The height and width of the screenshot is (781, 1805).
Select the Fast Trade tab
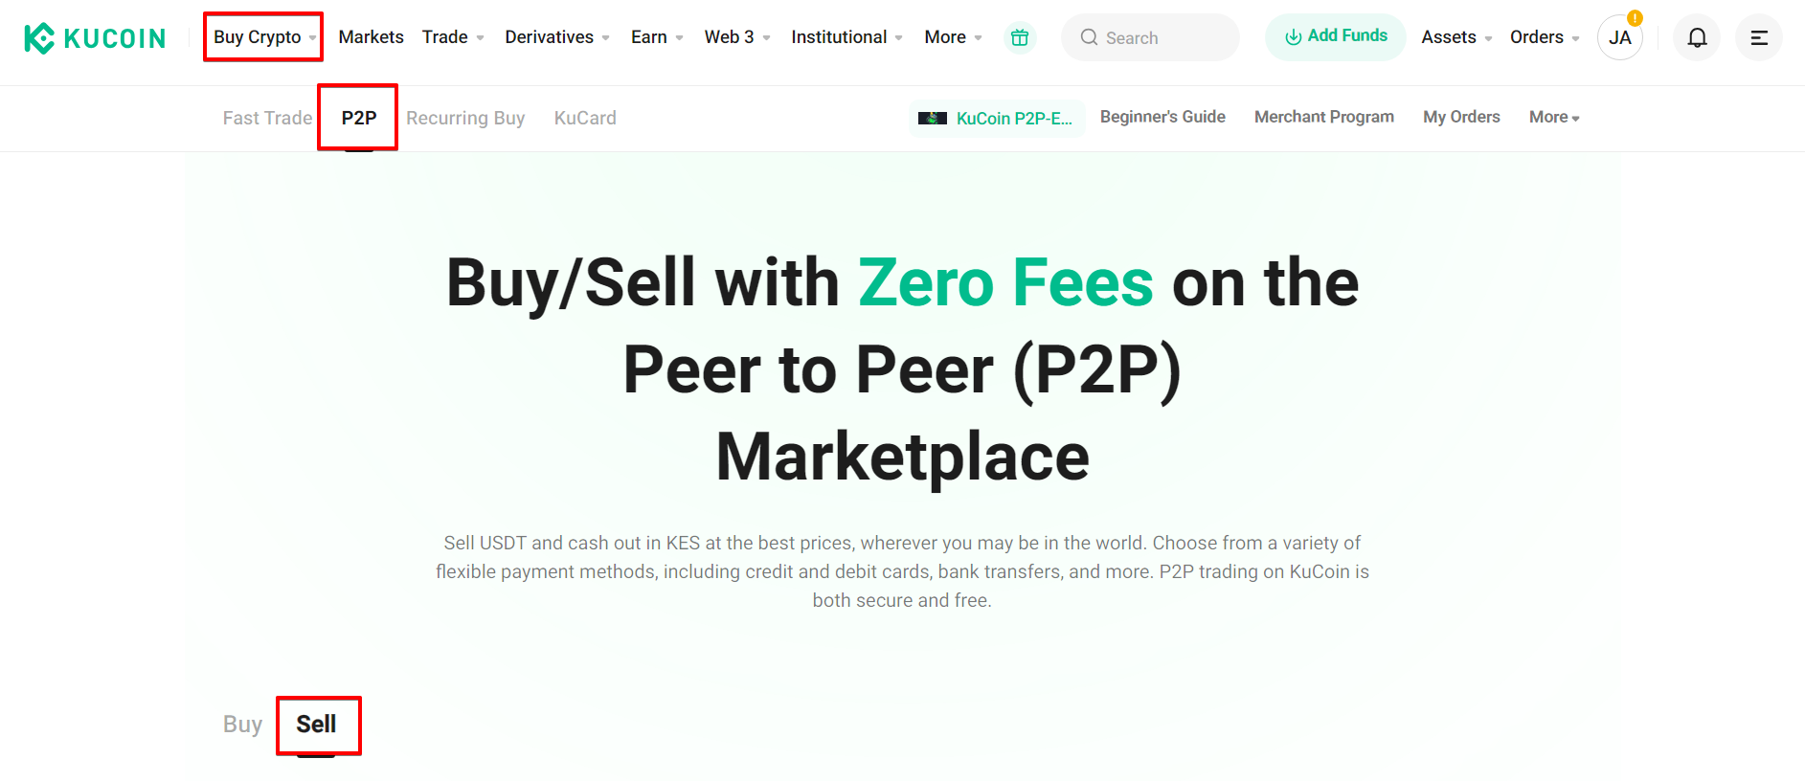pos(267,118)
